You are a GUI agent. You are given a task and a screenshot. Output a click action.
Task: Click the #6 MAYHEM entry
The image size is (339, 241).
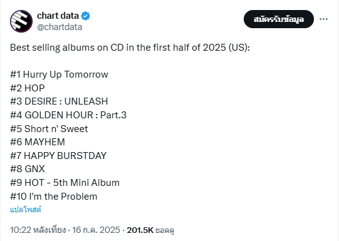coord(38,142)
